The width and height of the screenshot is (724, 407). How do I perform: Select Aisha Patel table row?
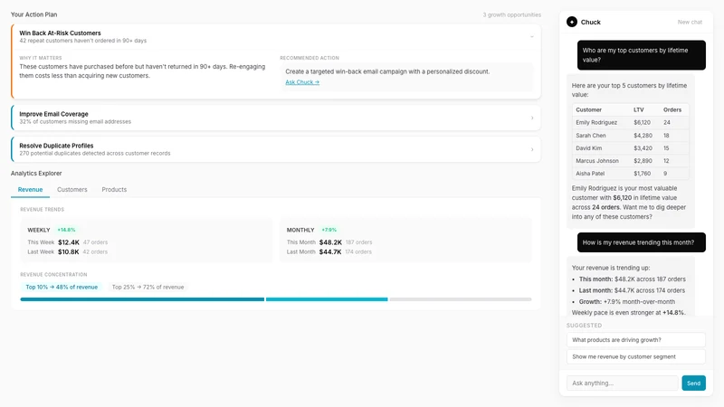(x=630, y=174)
